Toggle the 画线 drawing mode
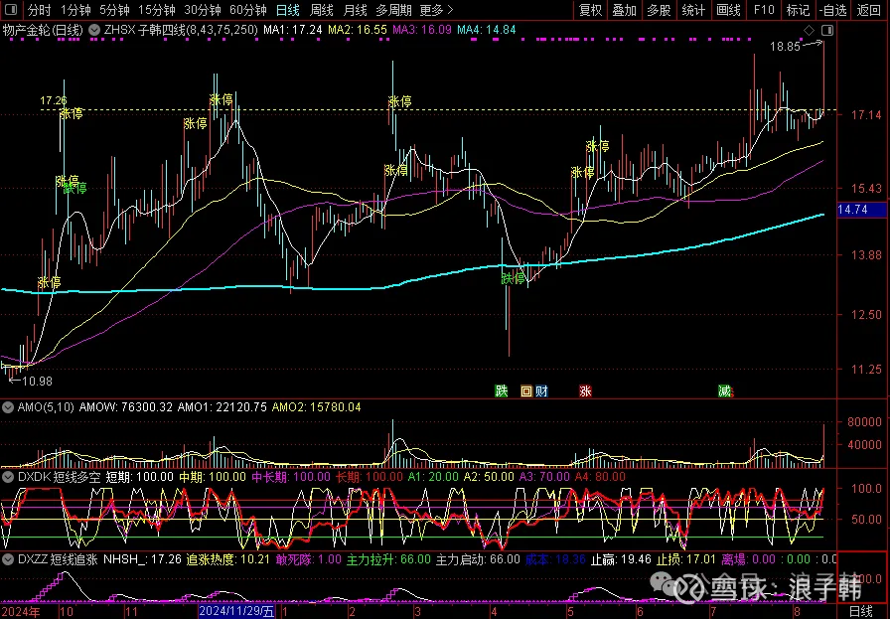This screenshot has height=619, width=890. pyautogui.click(x=728, y=10)
